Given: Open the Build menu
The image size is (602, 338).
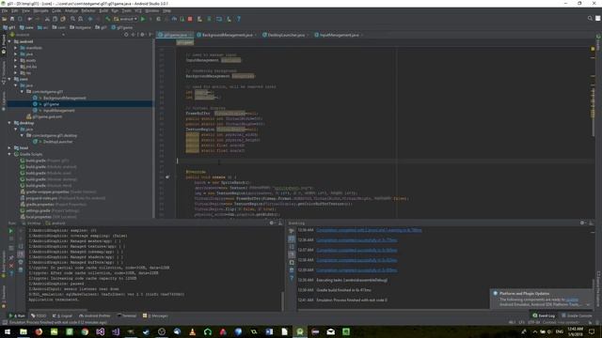Looking at the screenshot, I should (103, 10).
